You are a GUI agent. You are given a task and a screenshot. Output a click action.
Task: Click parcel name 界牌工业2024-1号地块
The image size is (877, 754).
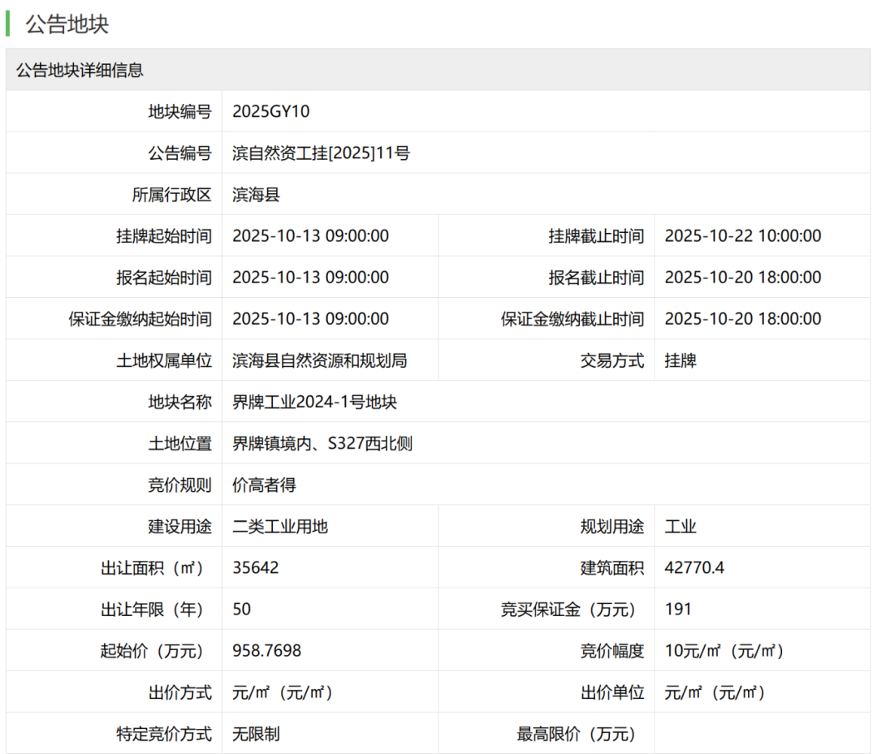pyautogui.click(x=314, y=402)
